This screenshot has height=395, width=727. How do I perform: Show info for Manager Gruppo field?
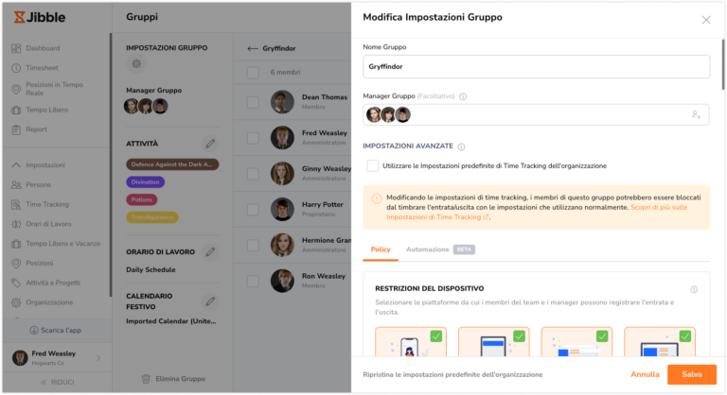[x=463, y=96]
